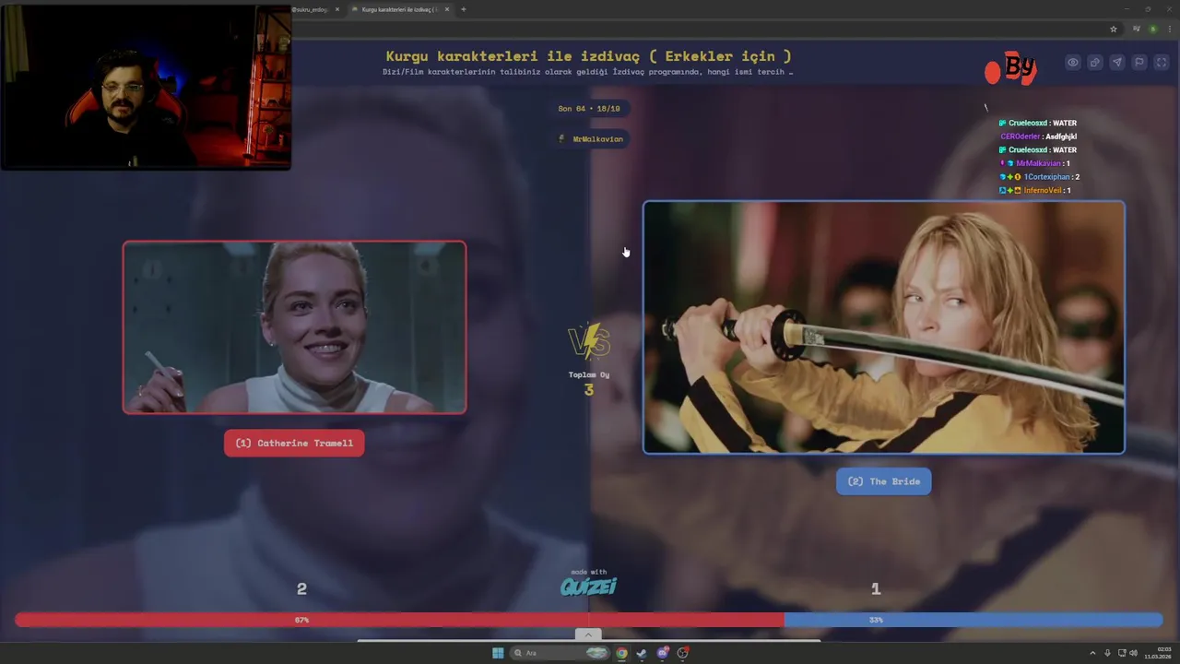Open Chrome from the taskbar
This screenshot has height=664, width=1180.
(622, 653)
